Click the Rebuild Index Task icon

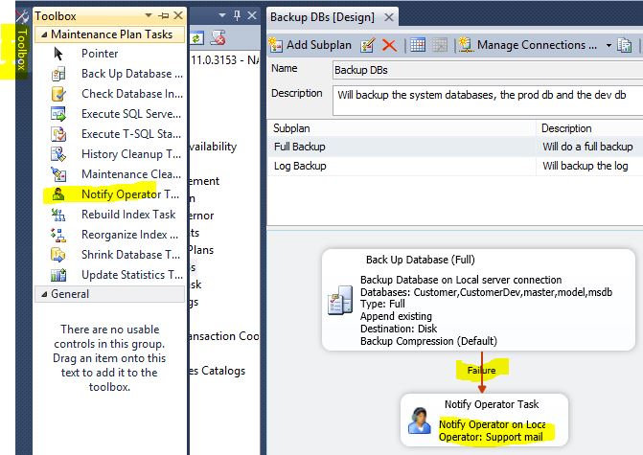(59, 215)
